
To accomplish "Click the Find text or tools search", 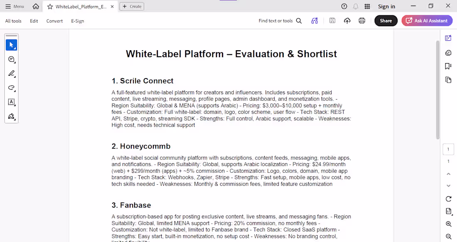I will point(280,21).
